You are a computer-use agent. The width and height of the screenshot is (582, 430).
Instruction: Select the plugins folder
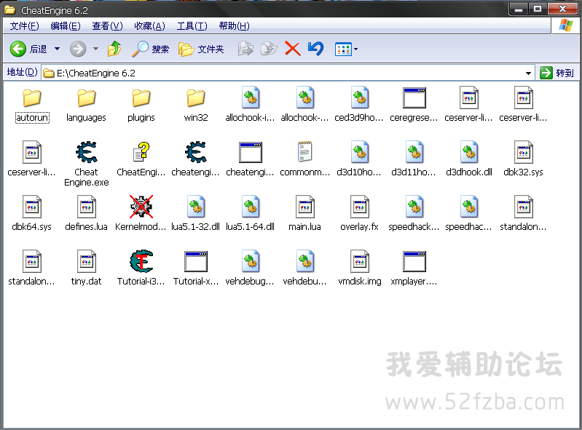141,105
